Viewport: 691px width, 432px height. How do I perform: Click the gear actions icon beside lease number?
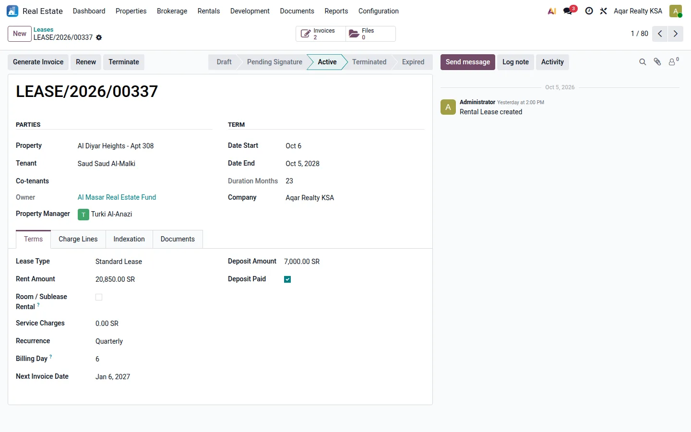[x=99, y=37]
